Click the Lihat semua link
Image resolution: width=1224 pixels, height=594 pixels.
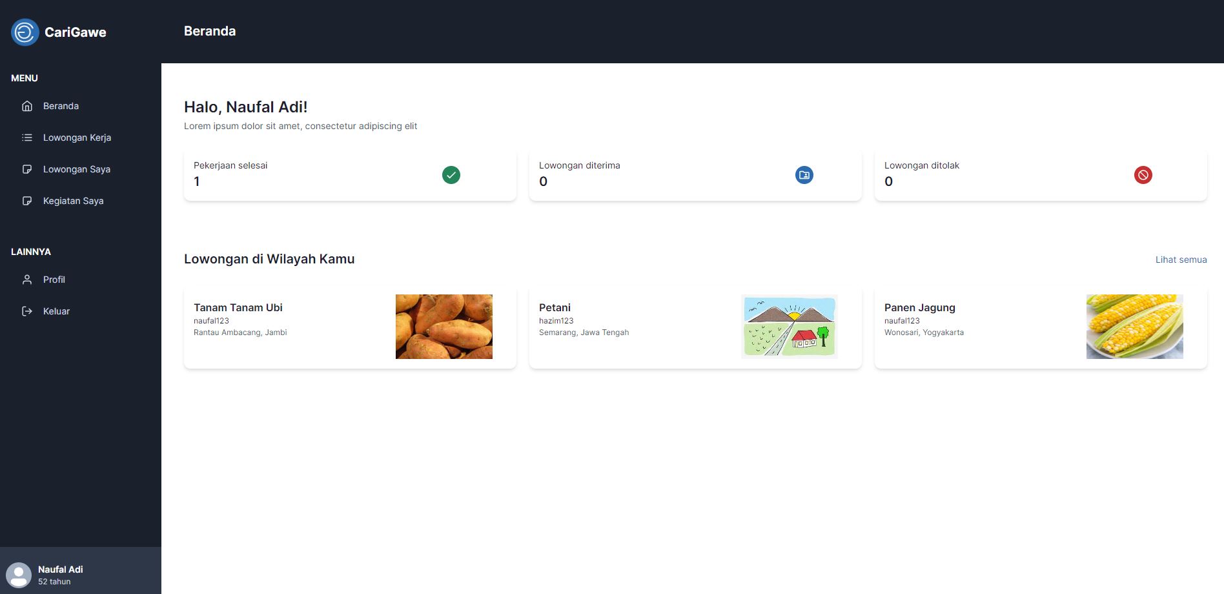click(1181, 260)
